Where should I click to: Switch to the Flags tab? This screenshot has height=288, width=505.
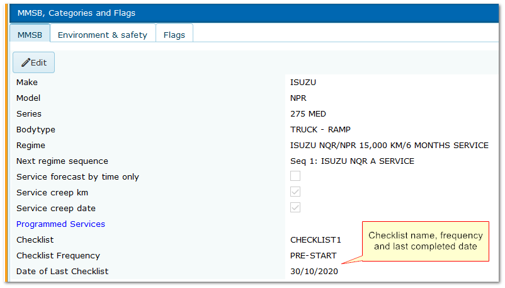click(174, 35)
